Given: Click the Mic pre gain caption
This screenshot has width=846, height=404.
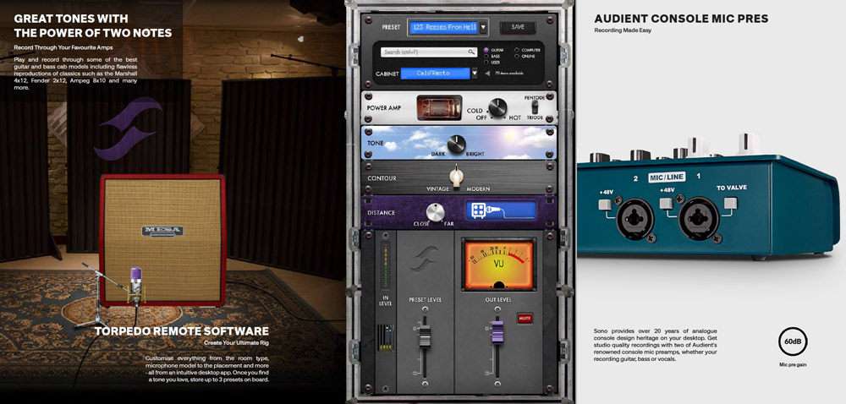Looking at the screenshot, I should pyautogui.click(x=793, y=364).
